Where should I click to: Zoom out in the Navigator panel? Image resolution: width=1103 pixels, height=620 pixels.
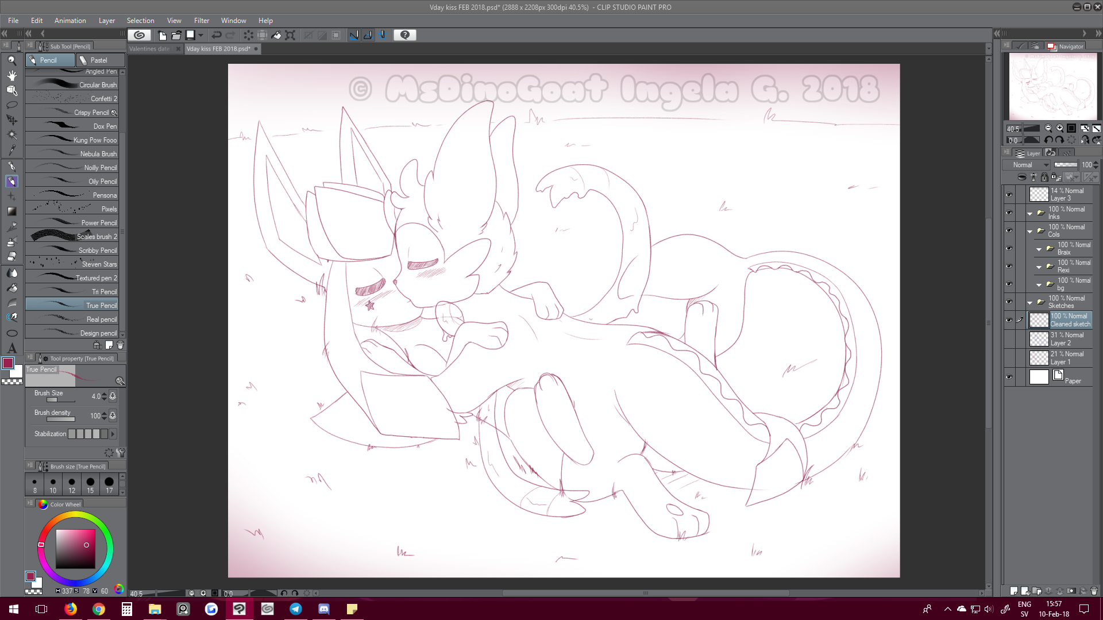(x=1048, y=128)
